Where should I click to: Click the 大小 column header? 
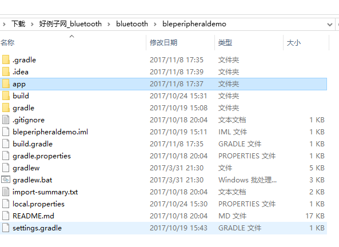pyautogui.click(x=294, y=42)
